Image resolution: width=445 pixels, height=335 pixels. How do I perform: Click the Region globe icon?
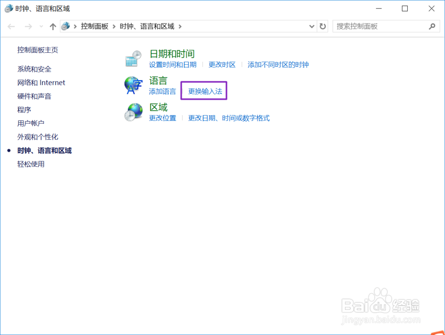(x=133, y=112)
